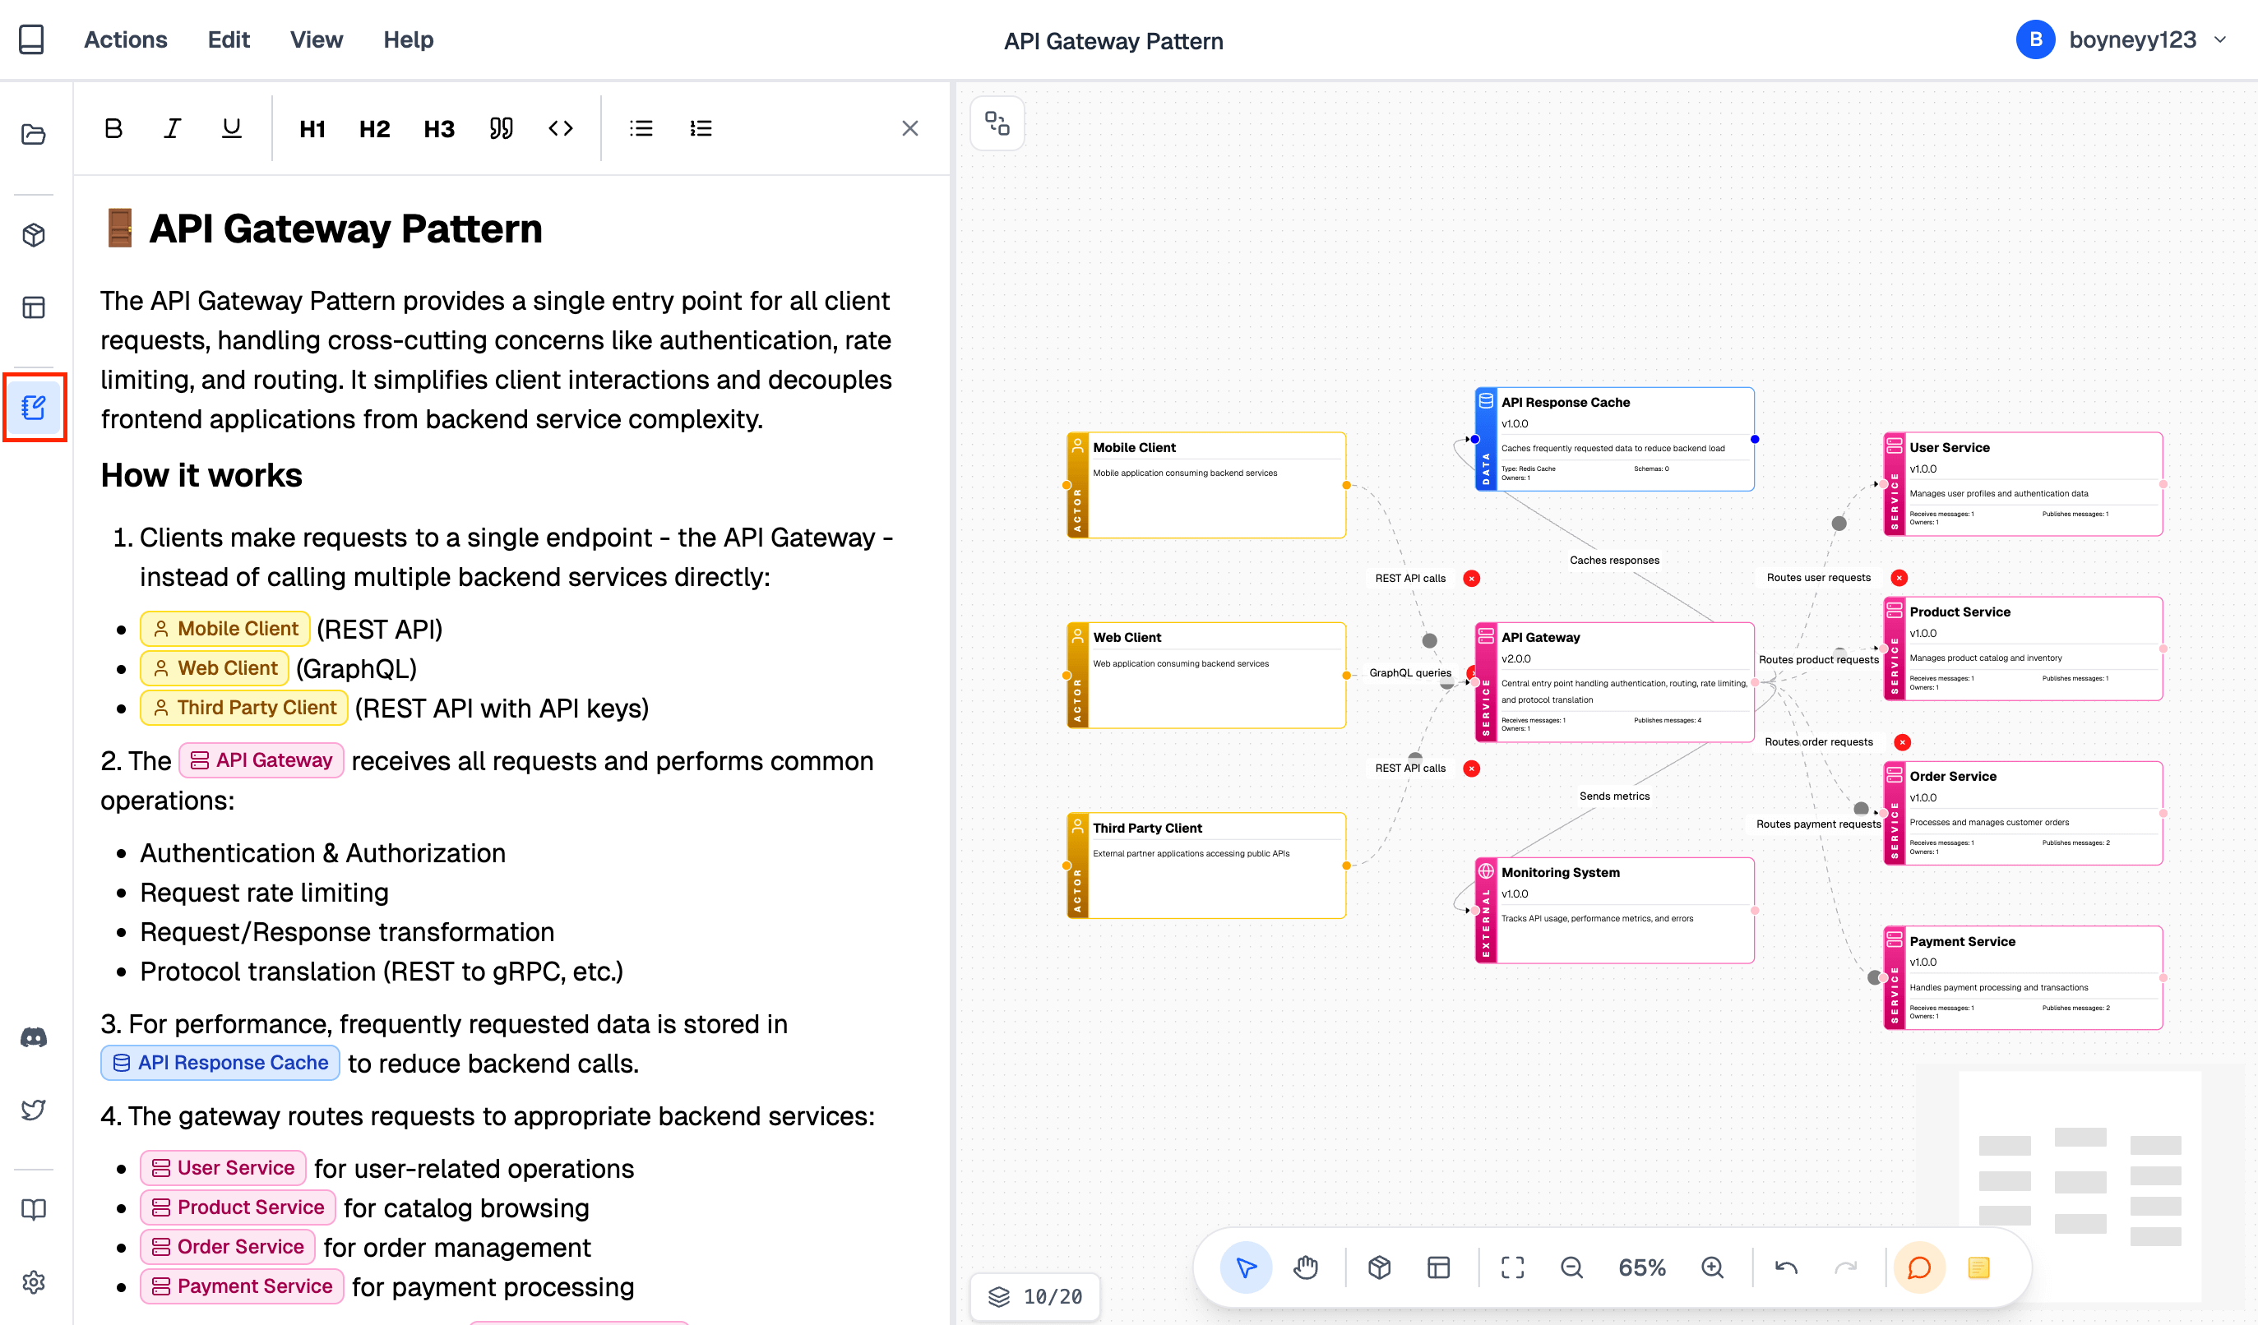Viewport: 2258px width, 1325px height.
Task: Click the 65% zoom level control
Action: point(1641,1267)
